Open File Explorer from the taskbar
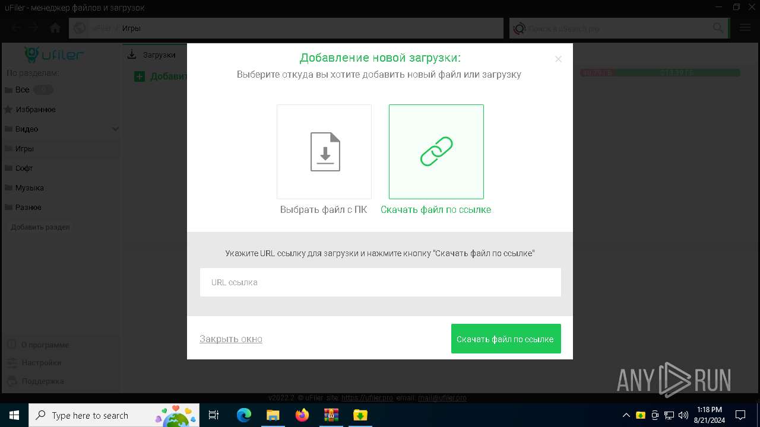Screen dimensions: 760x427 tap(273, 415)
